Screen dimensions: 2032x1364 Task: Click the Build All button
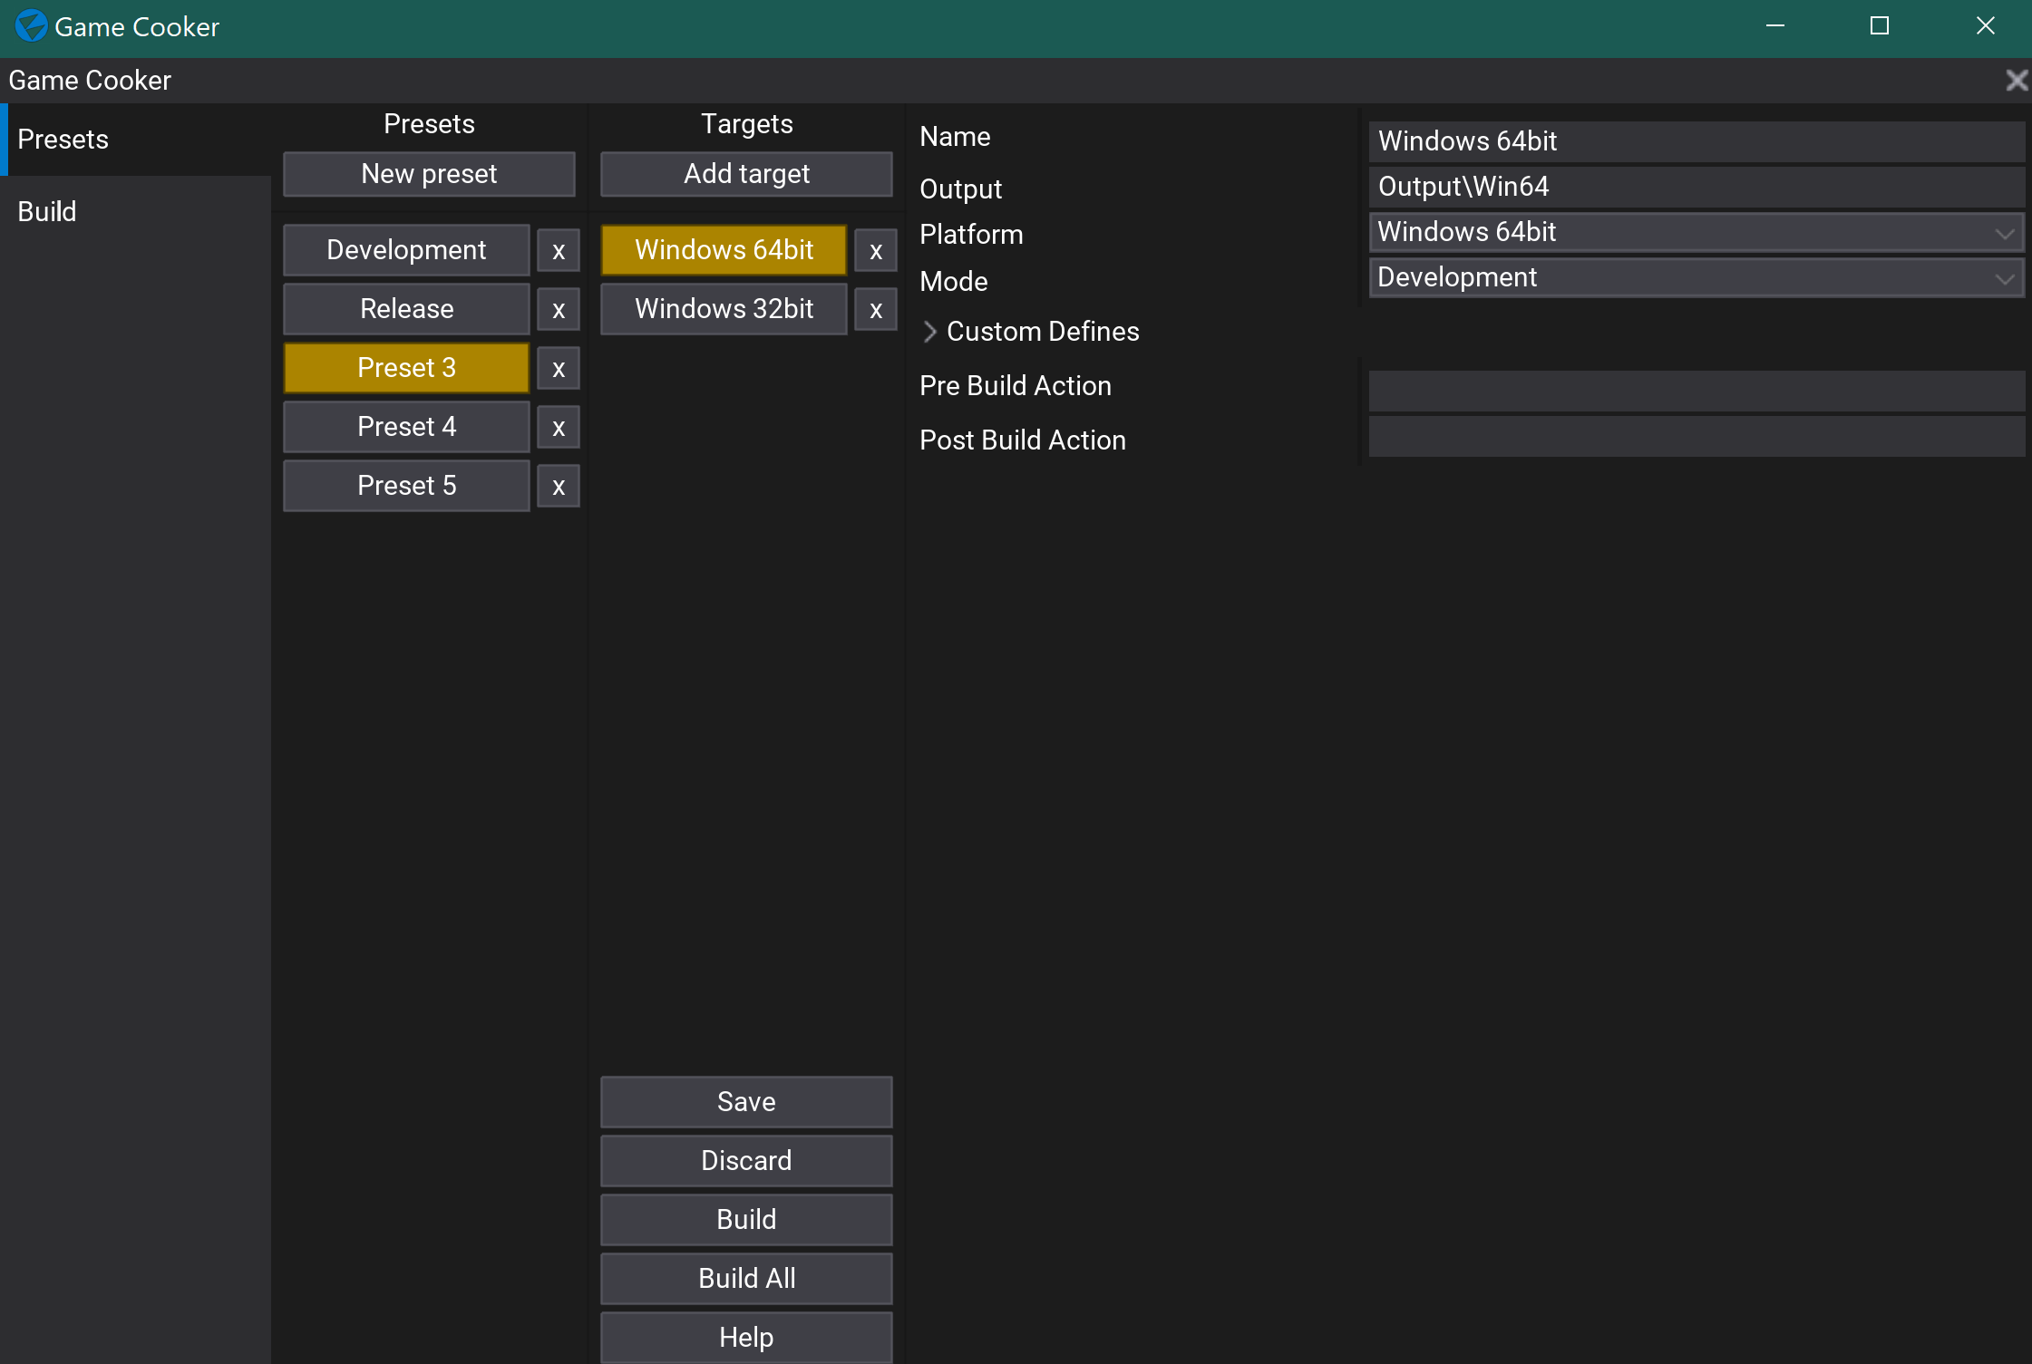745,1278
